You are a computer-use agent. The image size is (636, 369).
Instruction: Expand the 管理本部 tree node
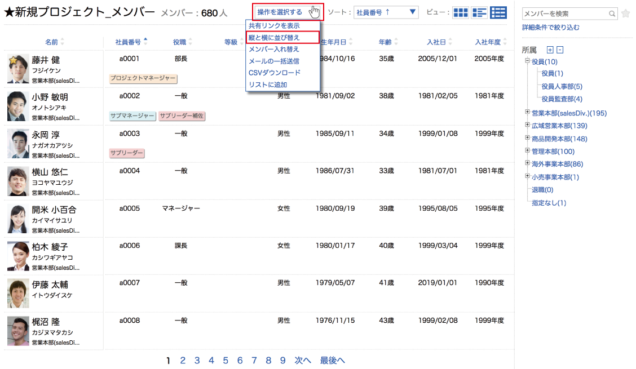(x=527, y=150)
